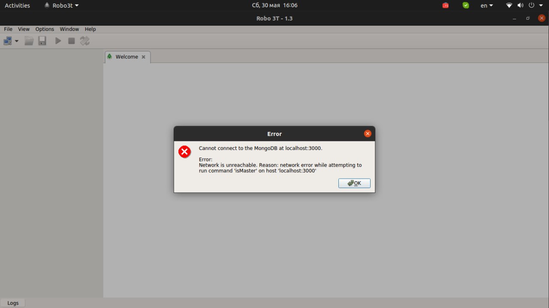The width and height of the screenshot is (549, 308).
Task: Click the power icon in the system menu
Action: click(531, 6)
